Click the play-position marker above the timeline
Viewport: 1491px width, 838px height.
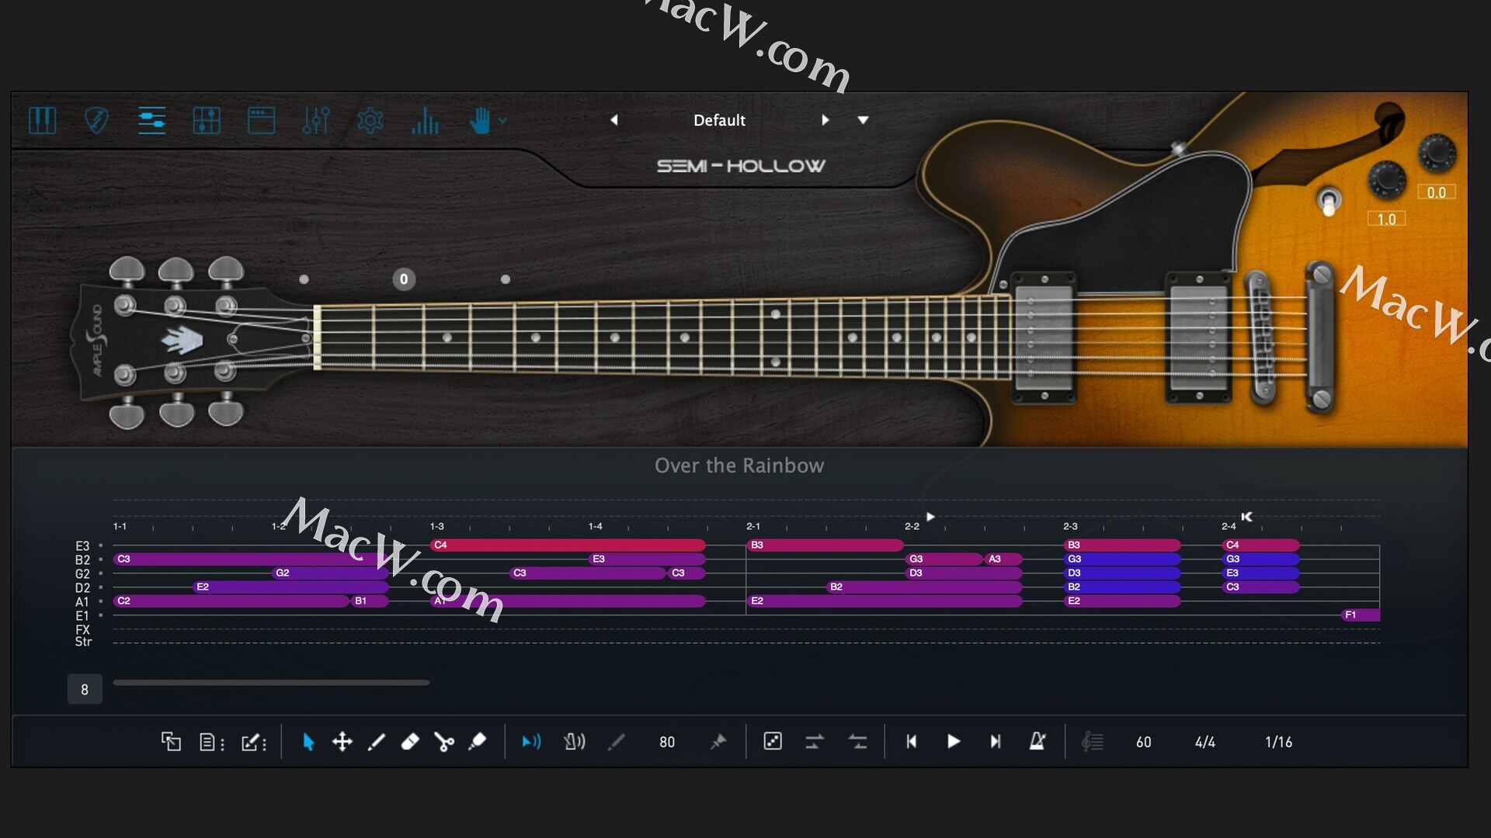click(930, 517)
